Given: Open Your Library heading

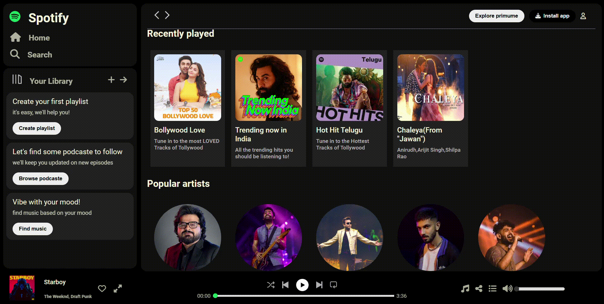Looking at the screenshot, I should click(x=51, y=81).
